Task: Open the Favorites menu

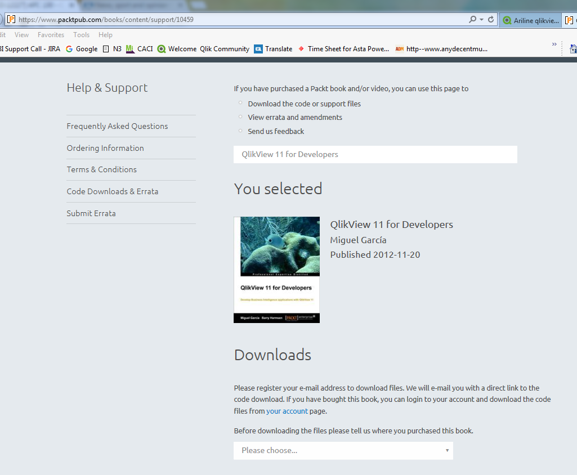Action: pyautogui.click(x=51, y=35)
